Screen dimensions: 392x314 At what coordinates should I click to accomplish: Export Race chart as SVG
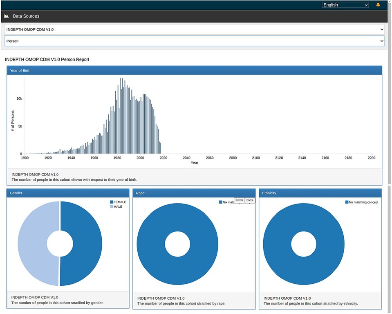[x=249, y=200]
